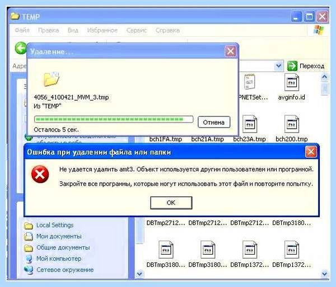
Task: Click the flying folder deletion animation icon
Action: point(51,79)
